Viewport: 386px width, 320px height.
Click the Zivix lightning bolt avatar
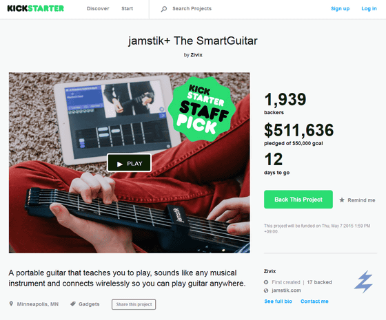click(363, 281)
